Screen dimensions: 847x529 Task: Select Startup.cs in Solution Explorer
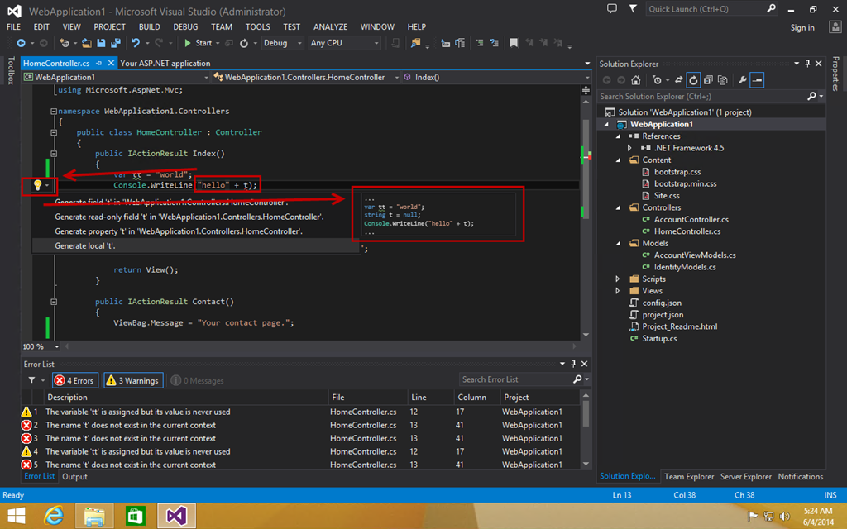click(659, 338)
